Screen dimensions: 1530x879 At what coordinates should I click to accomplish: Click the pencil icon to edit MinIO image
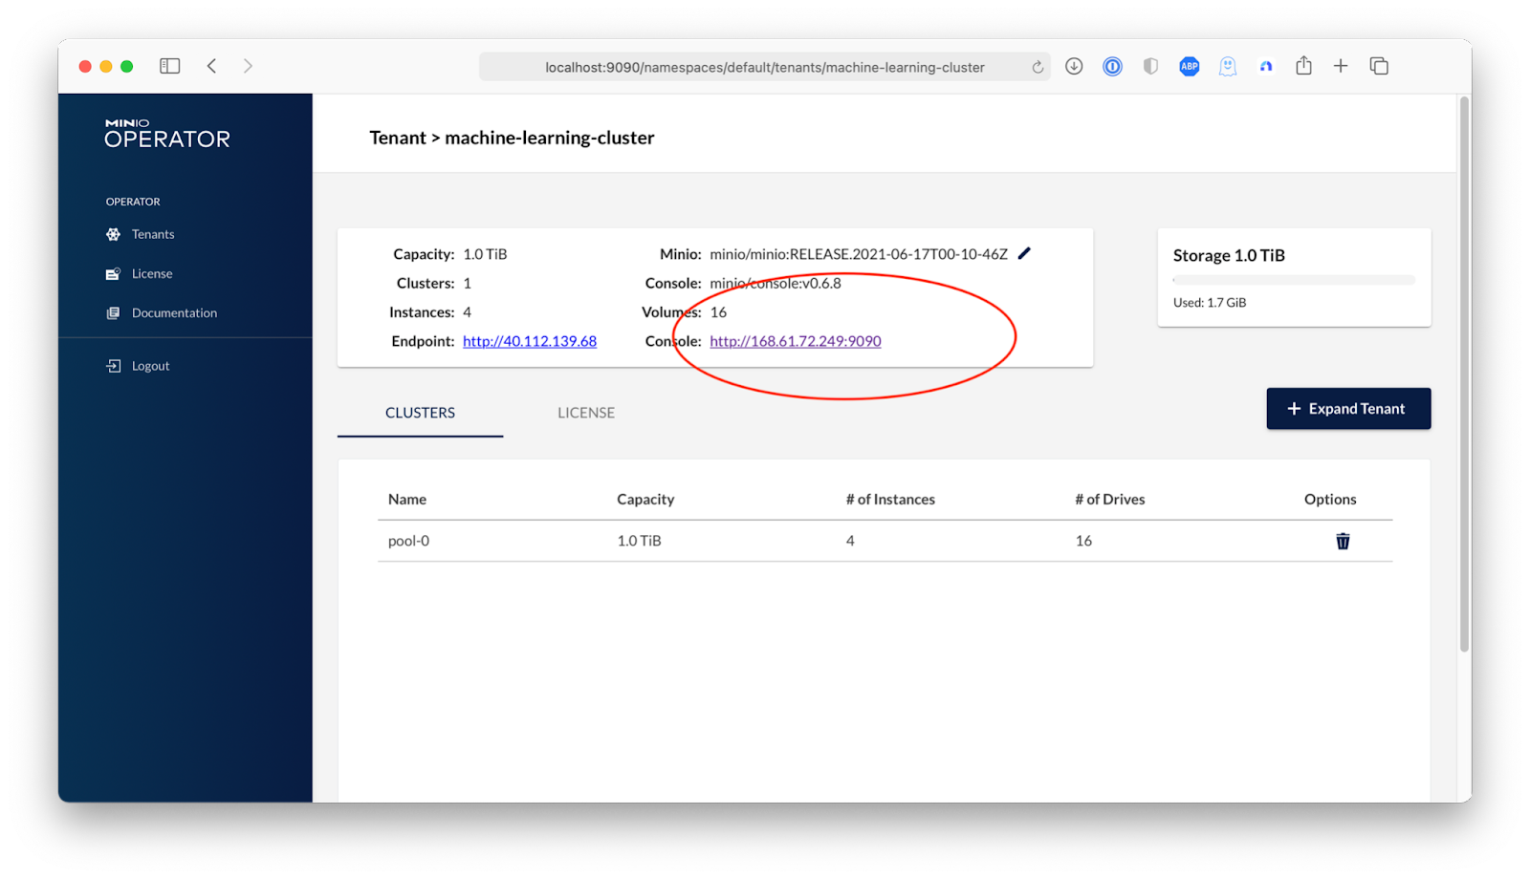(1024, 253)
